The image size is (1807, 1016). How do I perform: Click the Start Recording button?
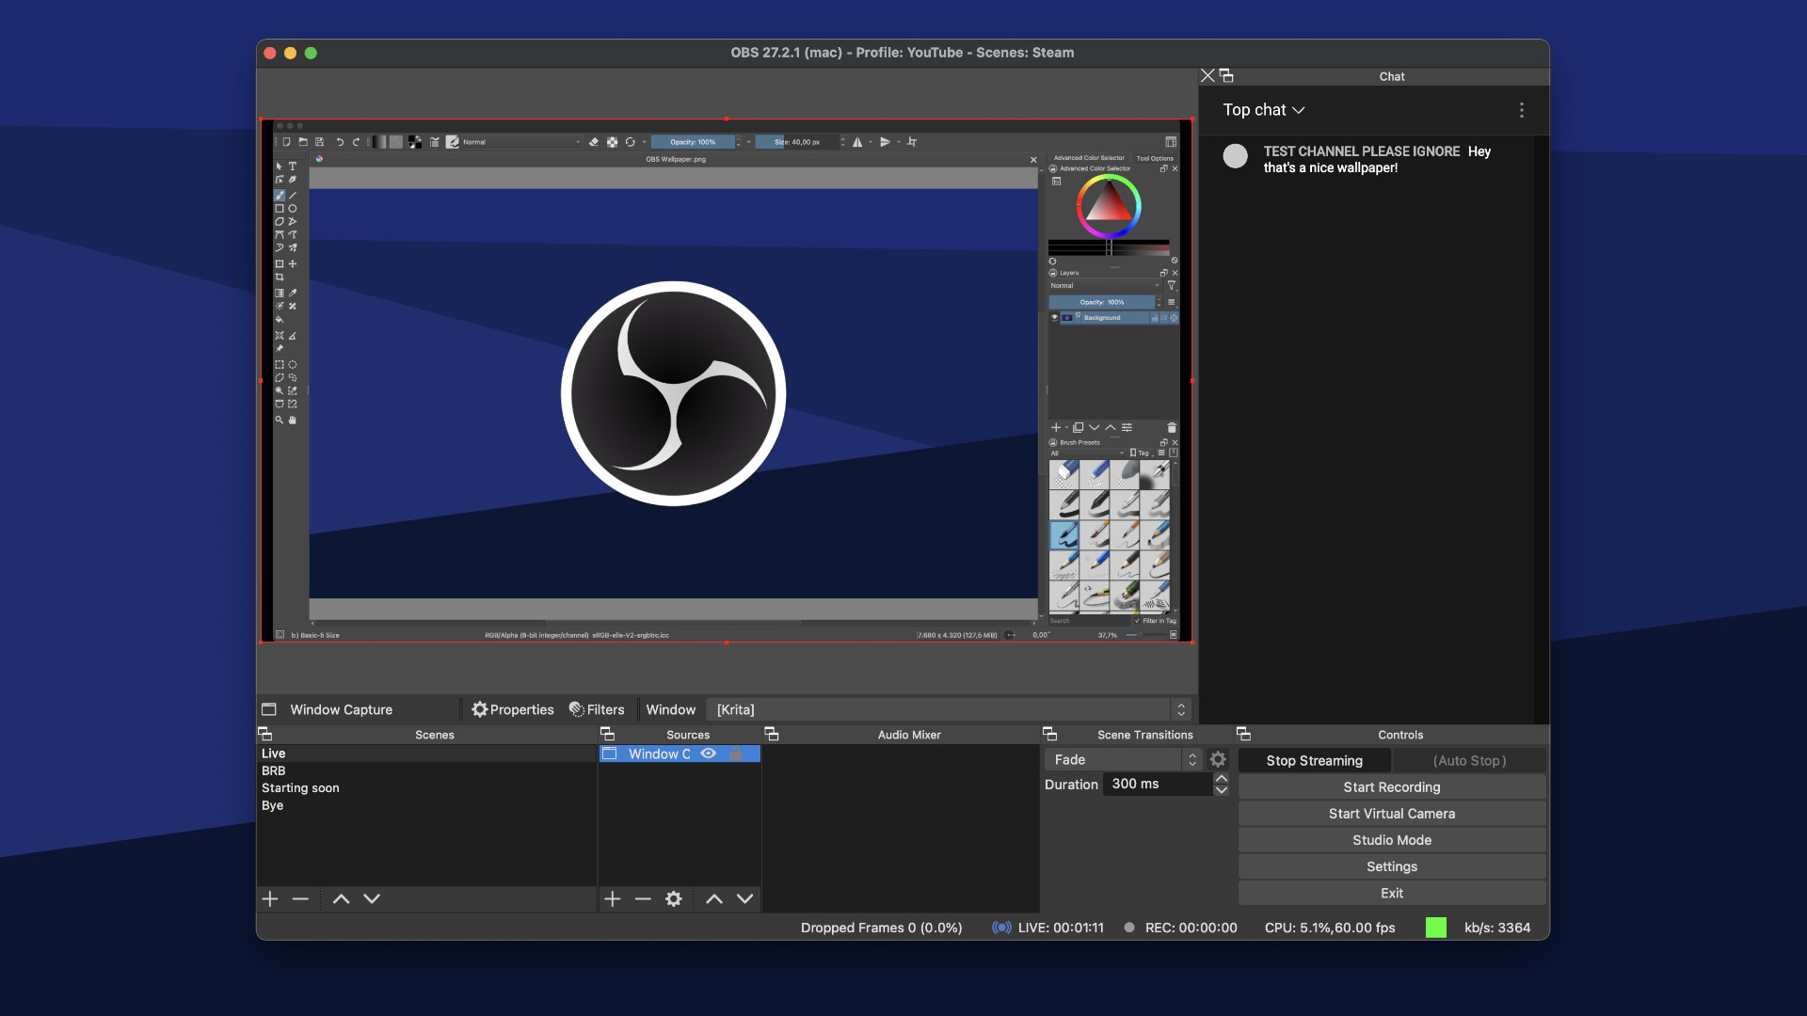coord(1391,786)
